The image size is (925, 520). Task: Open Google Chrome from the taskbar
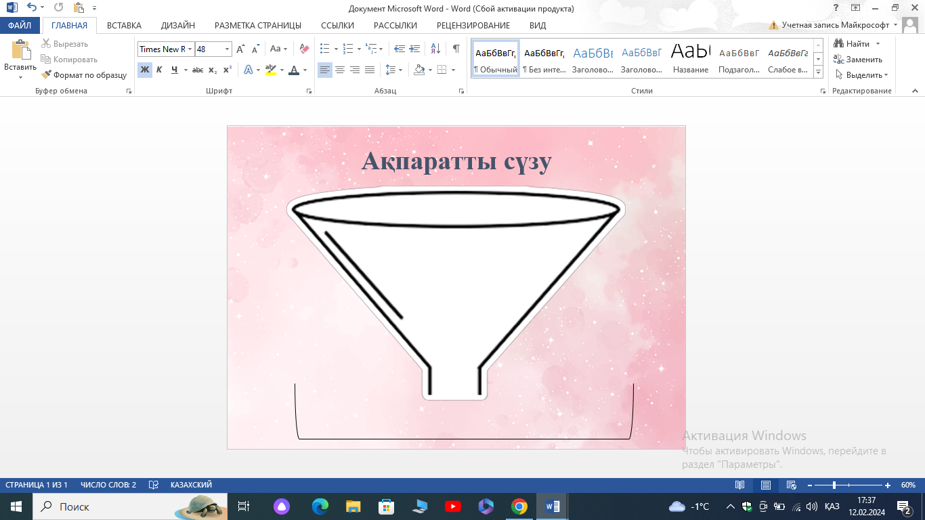click(x=519, y=506)
